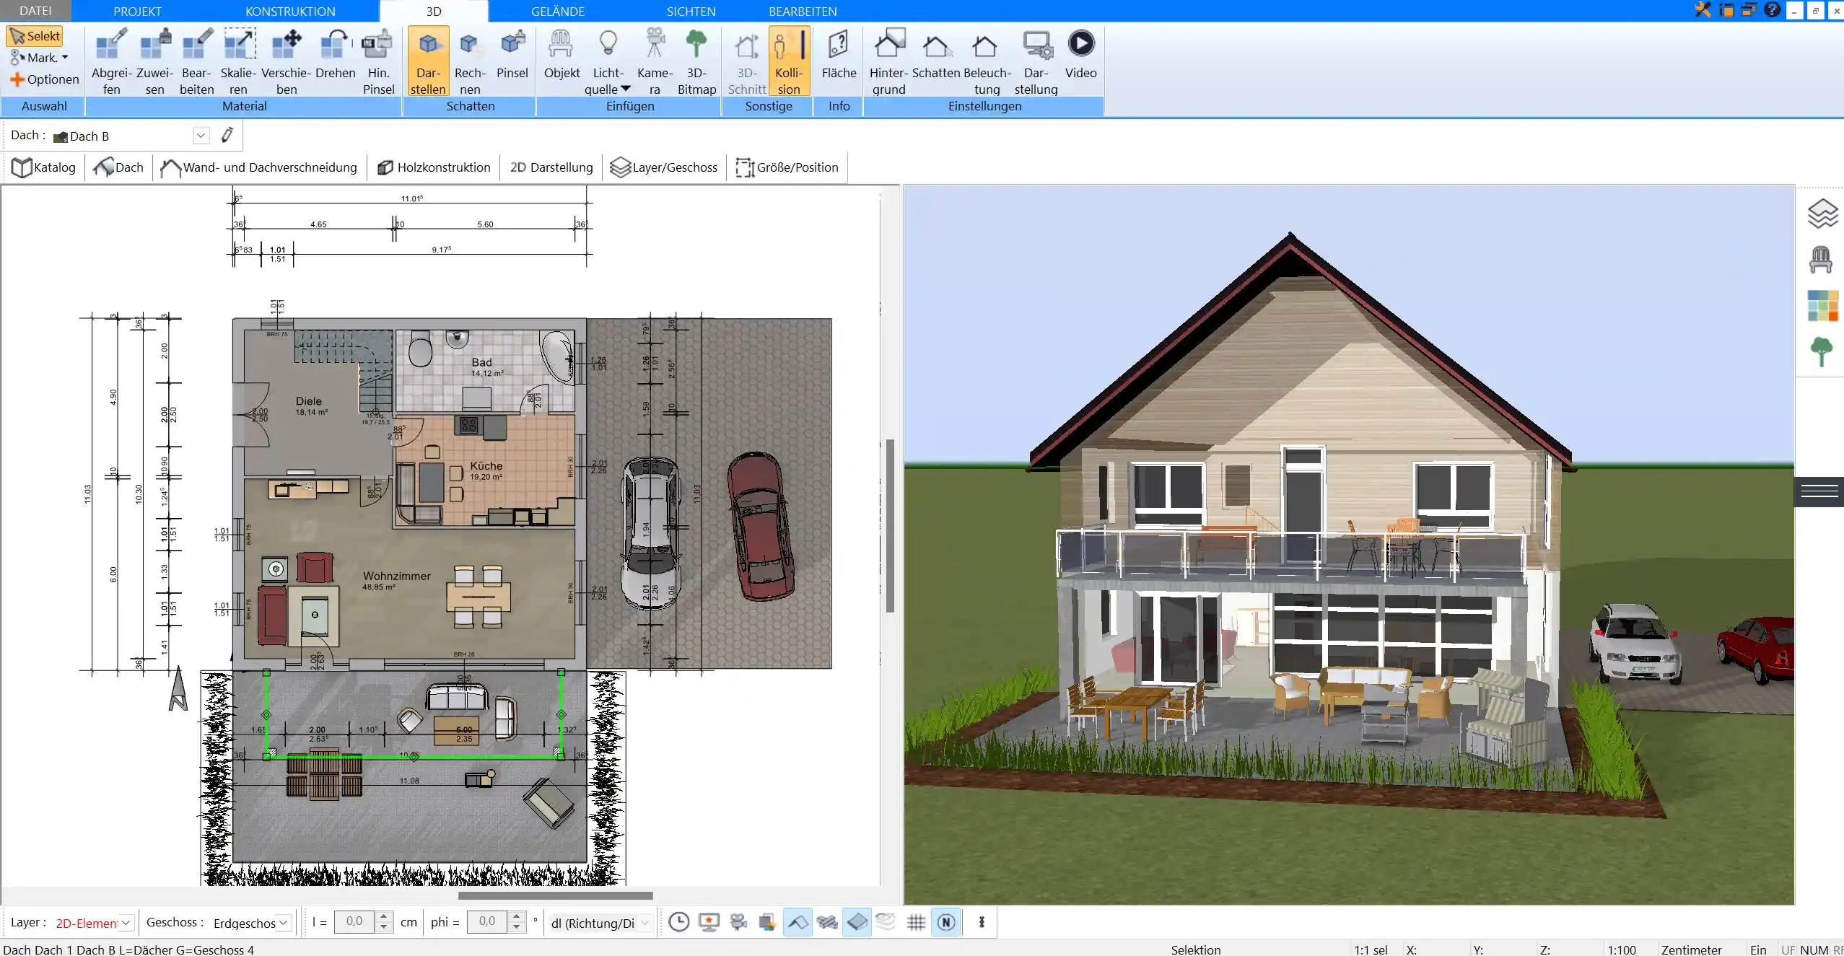Open Hintergrund settings

point(888,61)
